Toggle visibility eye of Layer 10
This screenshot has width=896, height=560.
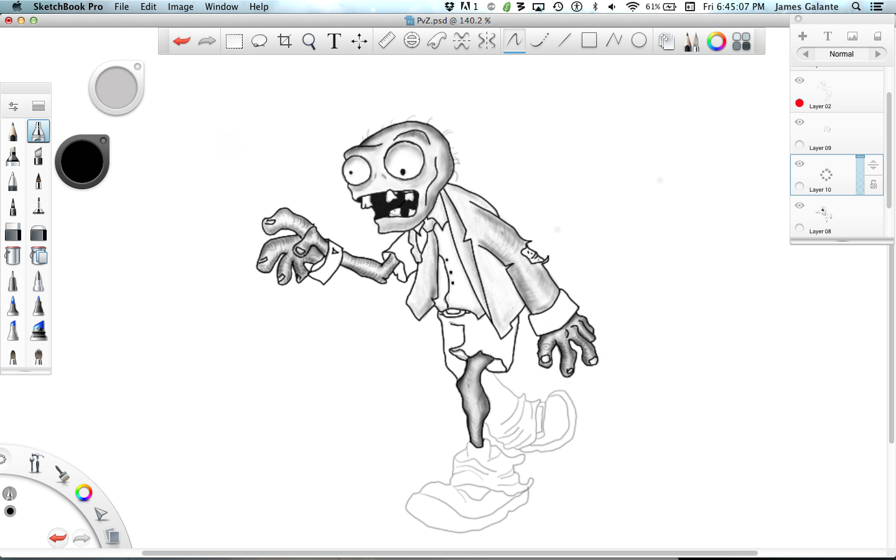[800, 164]
